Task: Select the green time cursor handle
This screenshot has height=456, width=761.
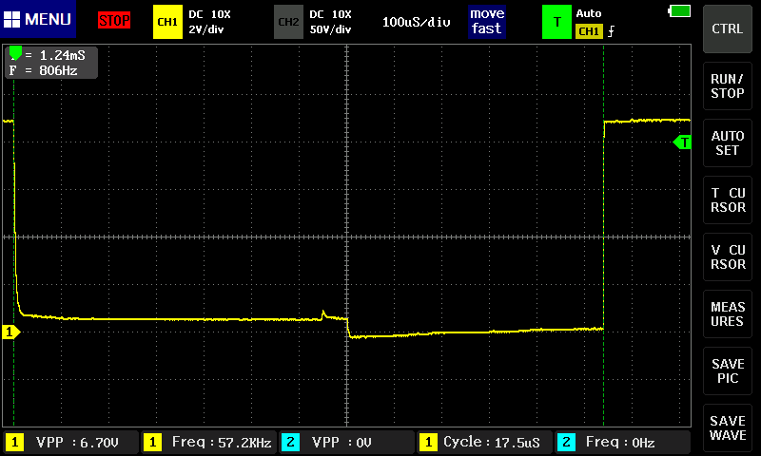Action: [15, 52]
